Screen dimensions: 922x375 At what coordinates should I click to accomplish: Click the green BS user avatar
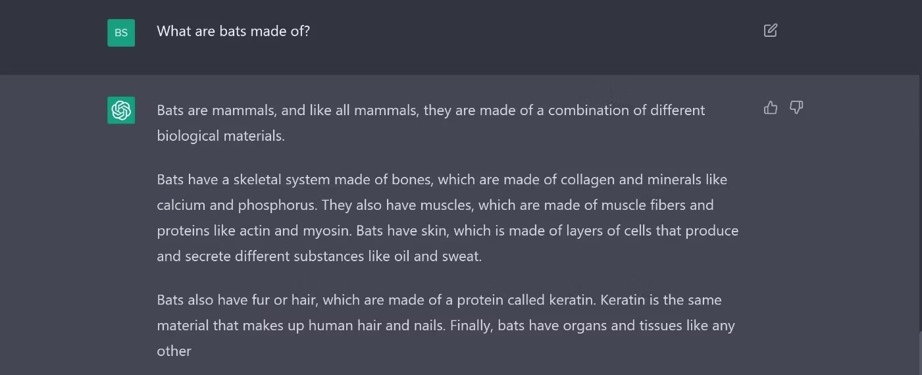coord(121,33)
